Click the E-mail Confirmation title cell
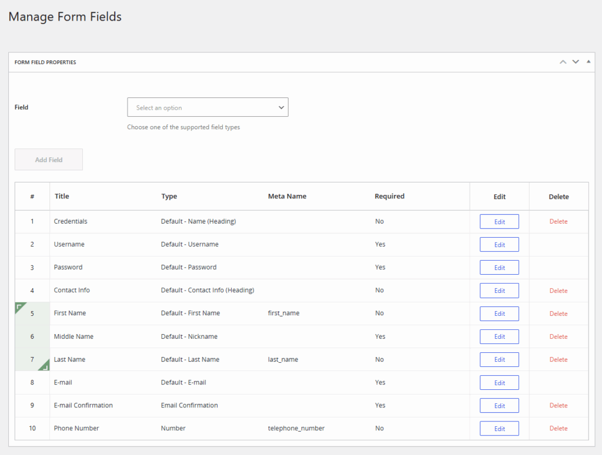 83,405
